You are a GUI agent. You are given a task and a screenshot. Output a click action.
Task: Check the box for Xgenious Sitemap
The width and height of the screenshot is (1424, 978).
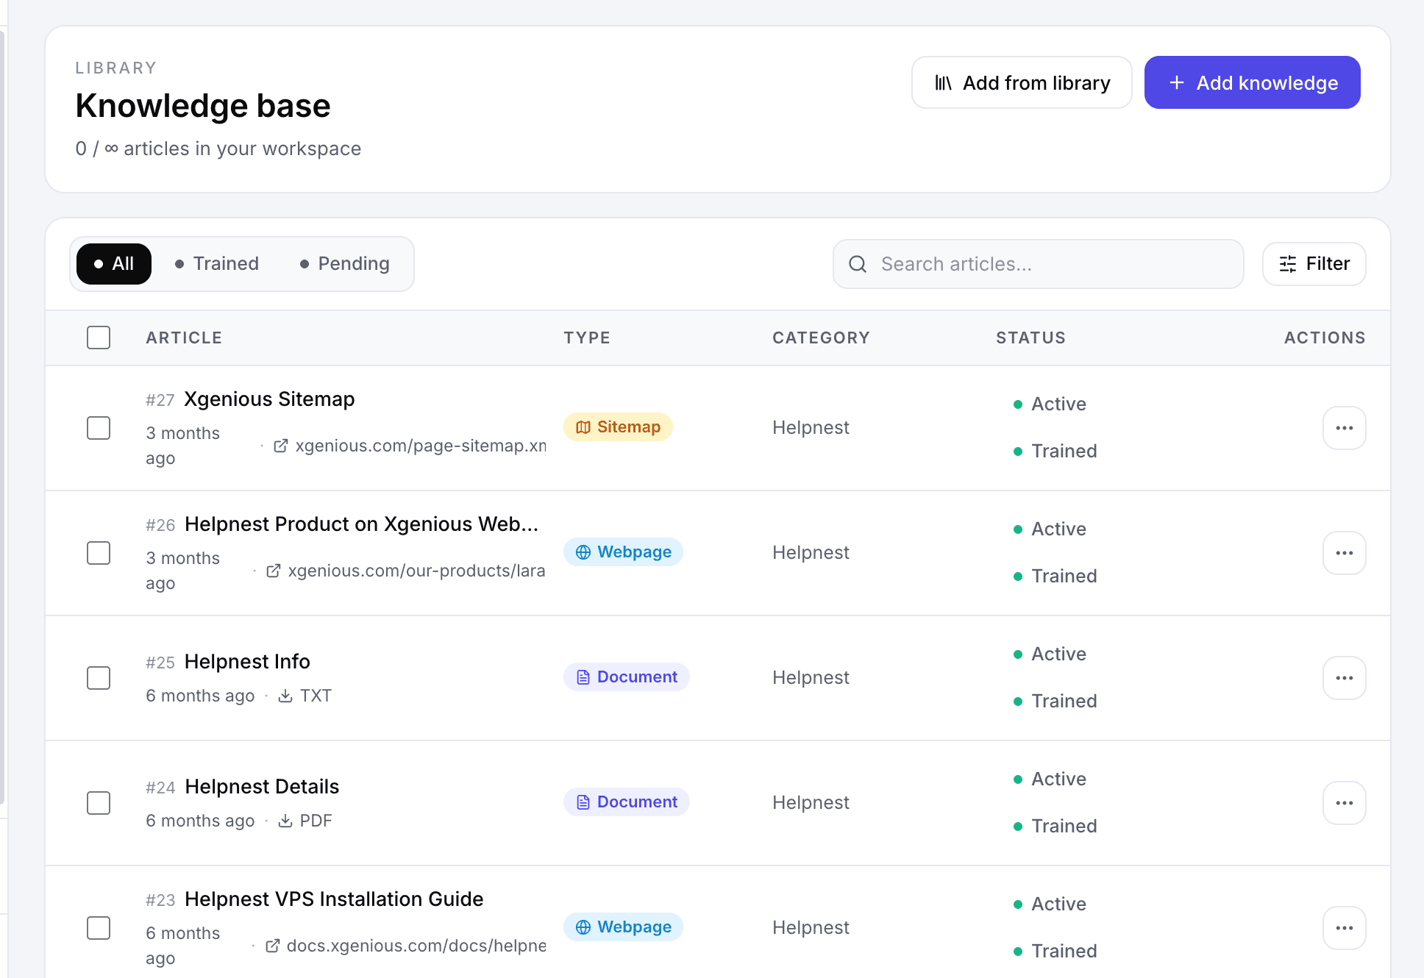[x=99, y=428]
